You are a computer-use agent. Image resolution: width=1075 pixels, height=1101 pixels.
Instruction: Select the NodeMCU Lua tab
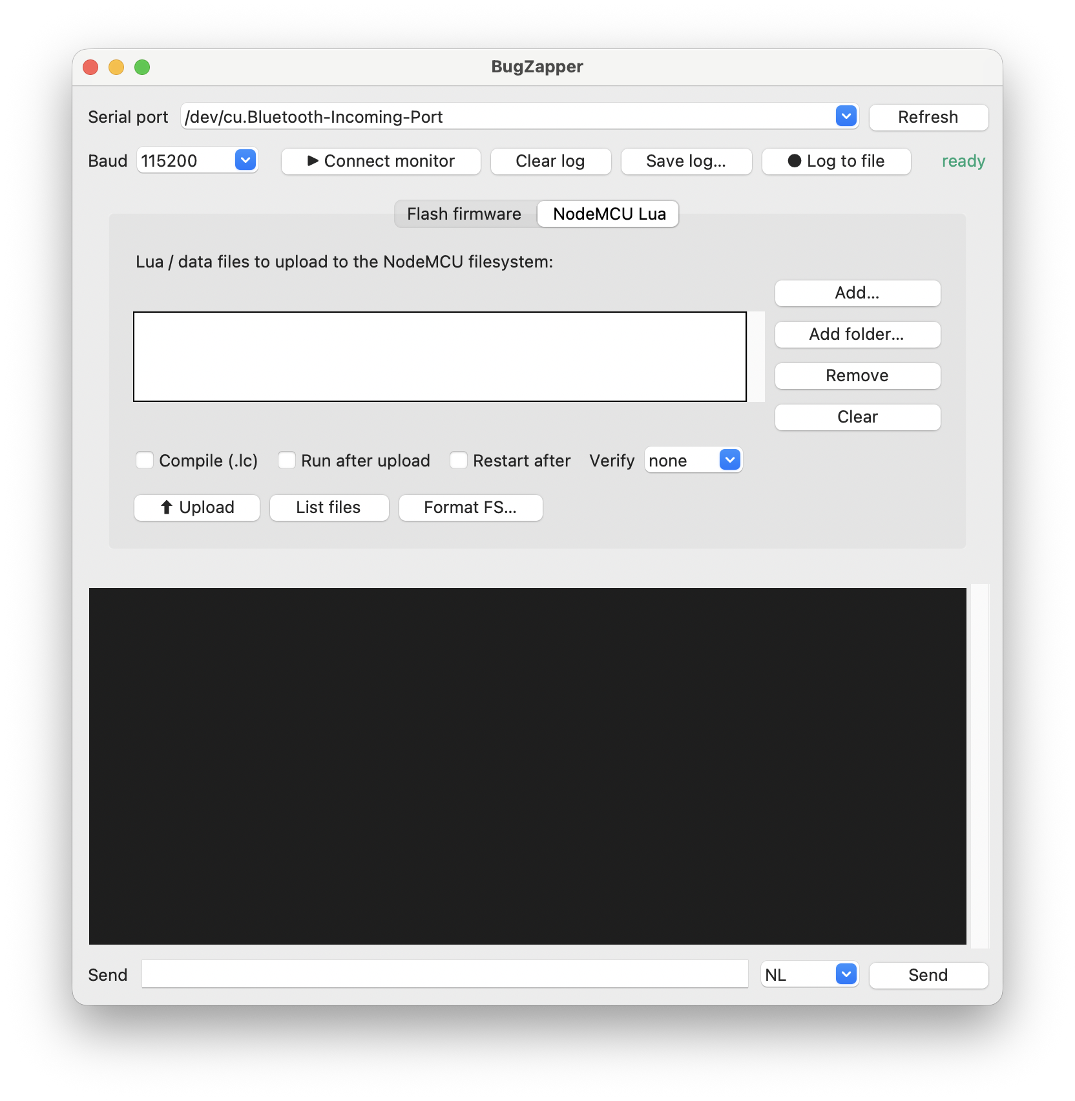[x=609, y=214]
